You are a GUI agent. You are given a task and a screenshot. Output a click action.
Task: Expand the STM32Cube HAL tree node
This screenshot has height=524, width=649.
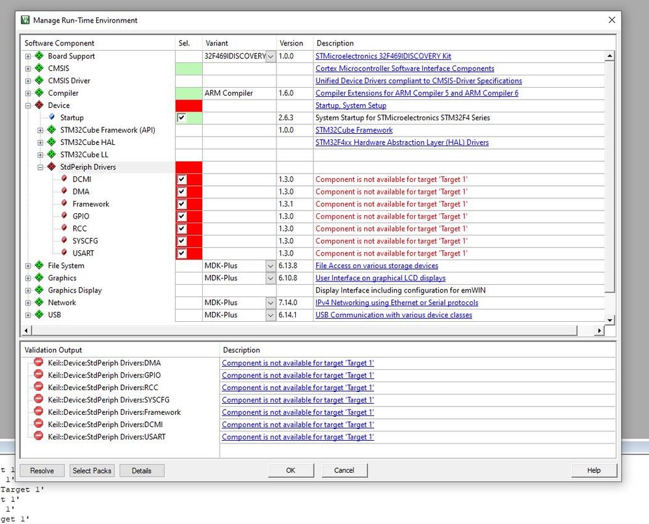pyautogui.click(x=40, y=142)
